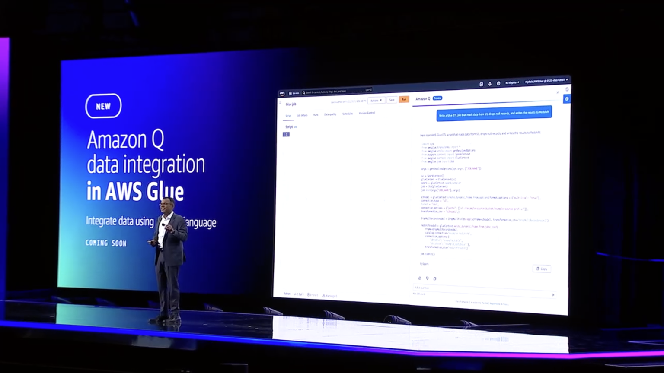The image size is (664, 373).
Task: Copy the Amazon Q response using the small copy icon
Action: pyautogui.click(x=435, y=278)
